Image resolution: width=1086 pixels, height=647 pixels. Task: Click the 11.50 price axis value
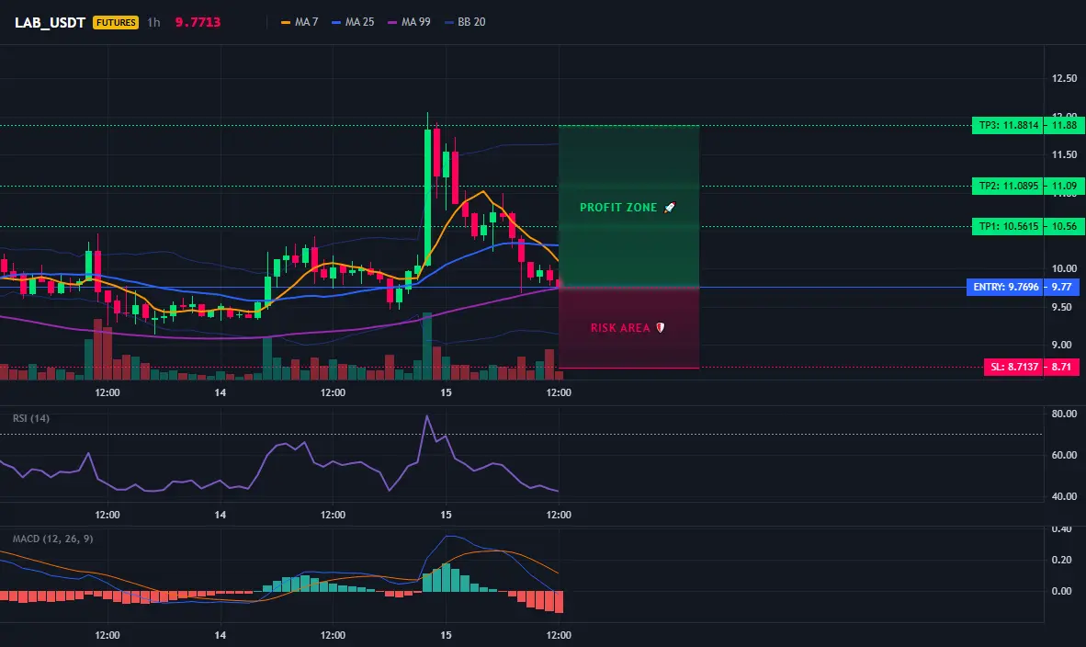point(1064,154)
